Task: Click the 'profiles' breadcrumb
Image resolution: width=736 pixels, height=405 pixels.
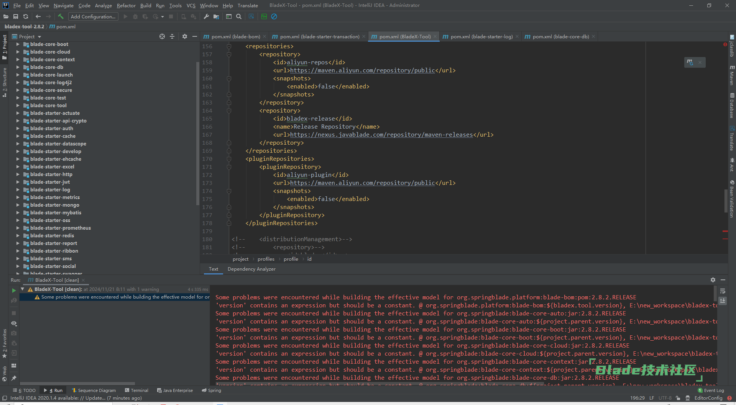Action: tap(266, 259)
